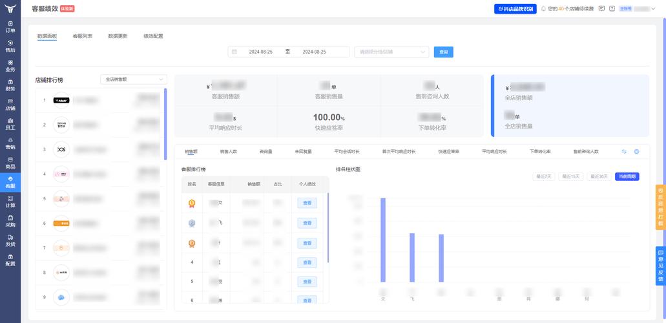Open the message chat icon in header
This screenshot has height=323, width=666.
[x=601, y=9]
